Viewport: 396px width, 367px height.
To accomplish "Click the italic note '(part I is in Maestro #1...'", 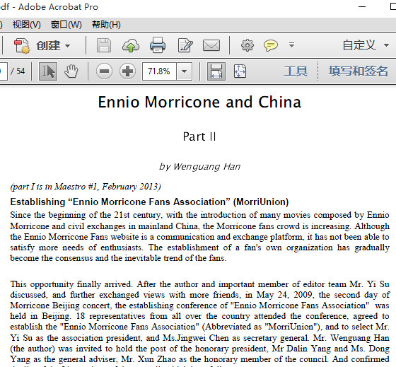I will 86,187.
